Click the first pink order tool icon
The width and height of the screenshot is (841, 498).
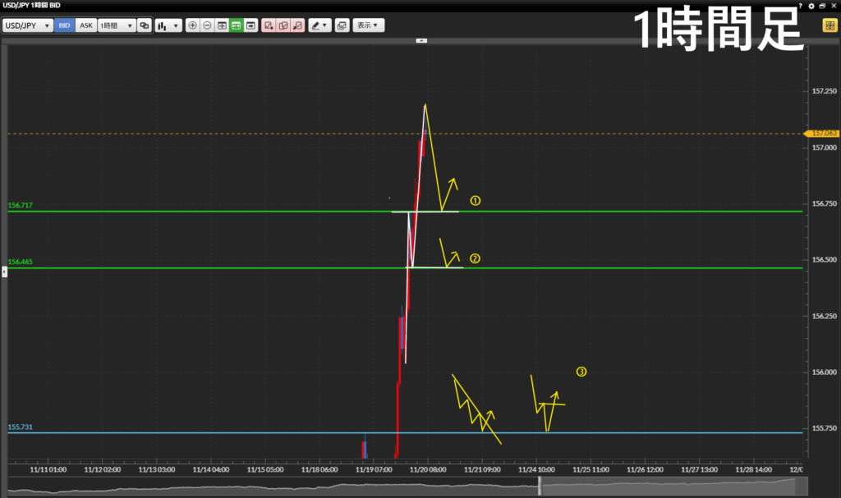(x=269, y=25)
